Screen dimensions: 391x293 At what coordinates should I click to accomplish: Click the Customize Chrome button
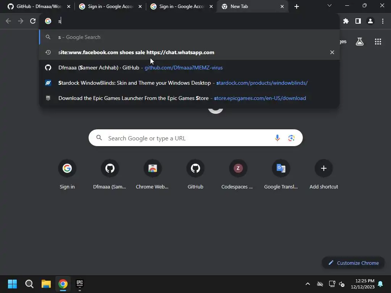point(353,263)
